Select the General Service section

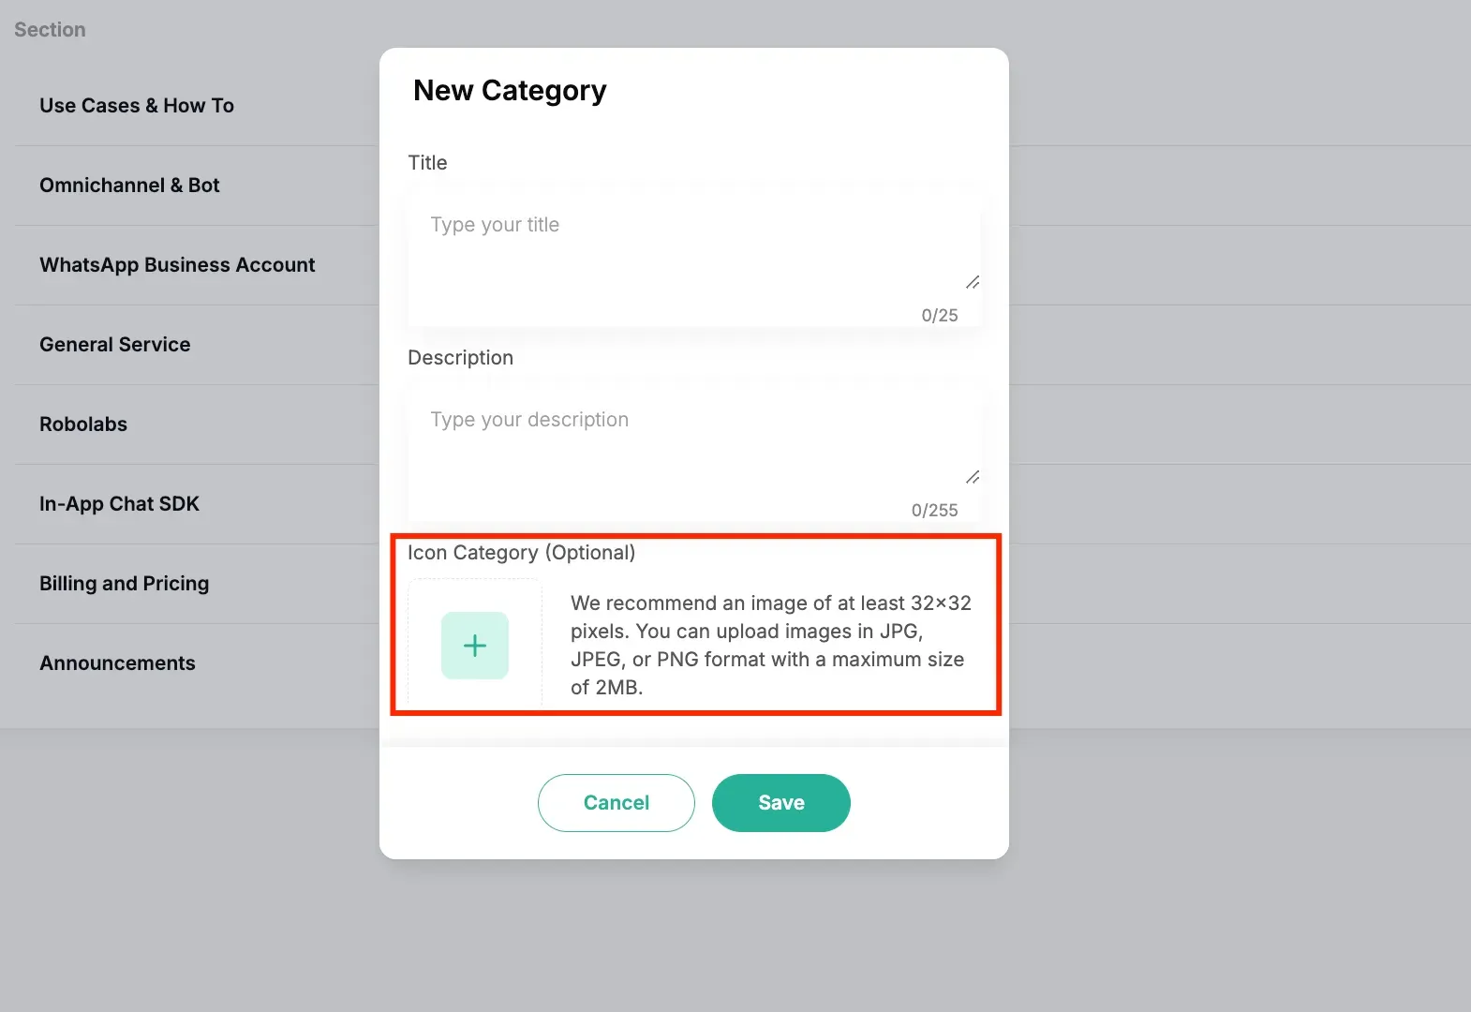coord(115,345)
